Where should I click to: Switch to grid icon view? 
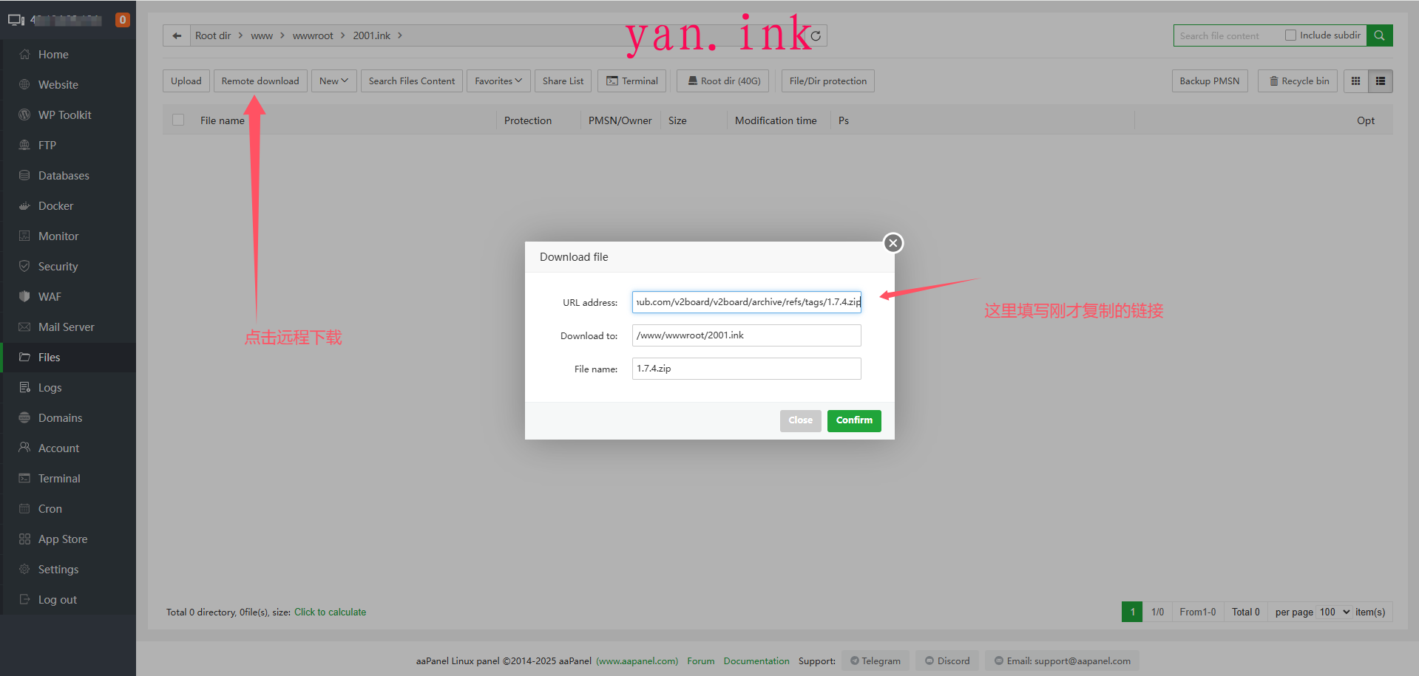1355,81
